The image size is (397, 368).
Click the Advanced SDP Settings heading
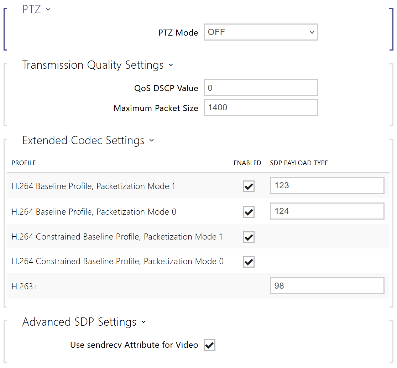coord(79,322)
